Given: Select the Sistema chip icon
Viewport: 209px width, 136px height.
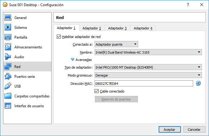Looking at the screenshot, I should click(x=8, y=28).
